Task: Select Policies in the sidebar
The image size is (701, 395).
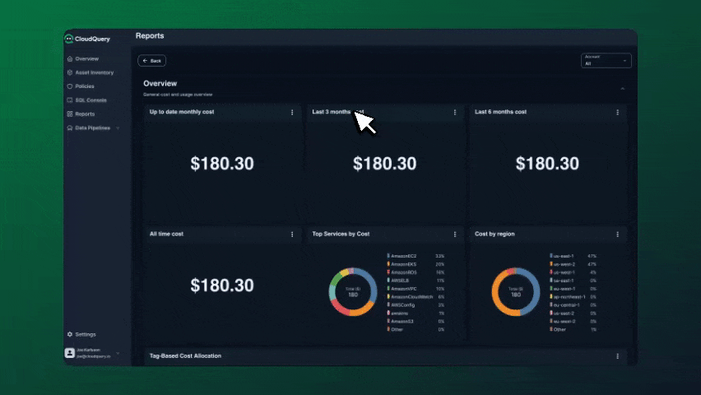Action: (x=84, y=86)
